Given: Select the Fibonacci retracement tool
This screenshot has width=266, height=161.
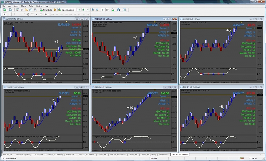Looking at the screenshot, I should coord(32,14).
